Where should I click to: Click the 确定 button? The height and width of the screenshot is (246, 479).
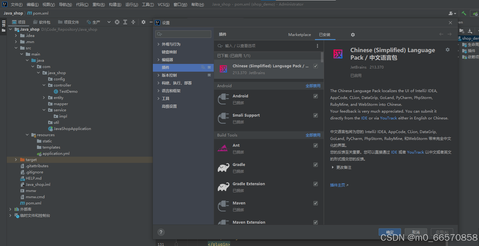coord(390,232)
